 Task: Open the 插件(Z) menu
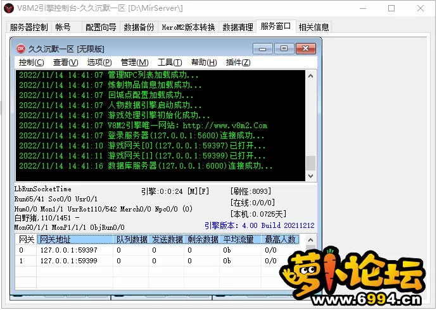pyautogui.click(x=238, y=63)
